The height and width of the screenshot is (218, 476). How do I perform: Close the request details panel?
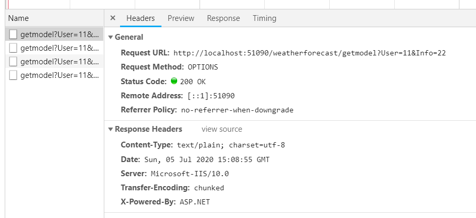point(113,18)
